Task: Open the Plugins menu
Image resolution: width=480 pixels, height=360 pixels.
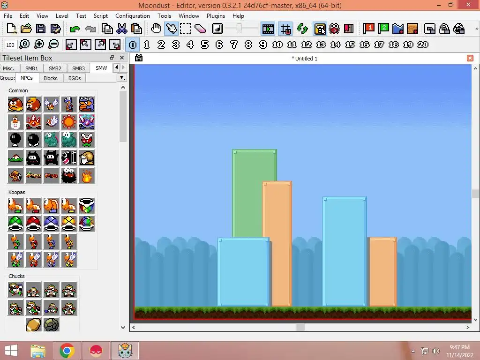Action: coord(216,16)
